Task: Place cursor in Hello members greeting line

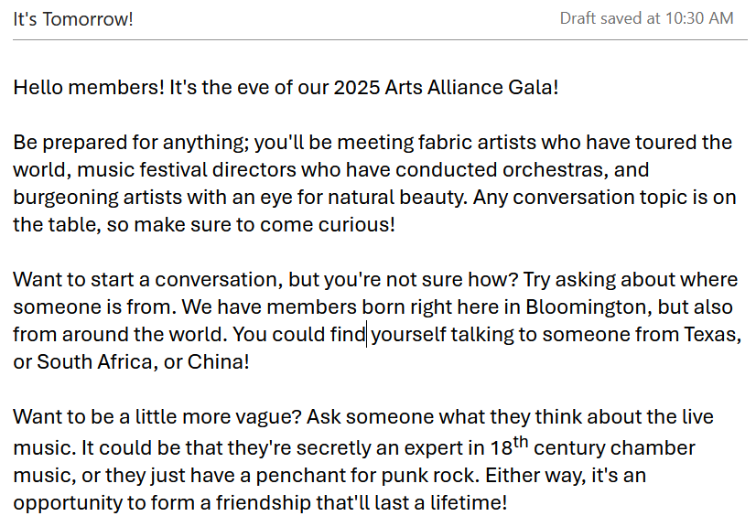Action: tap(286, 88)
